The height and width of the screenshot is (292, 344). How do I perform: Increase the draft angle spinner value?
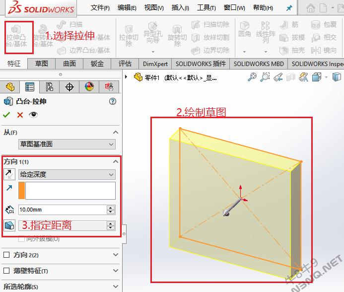(111, 223)
